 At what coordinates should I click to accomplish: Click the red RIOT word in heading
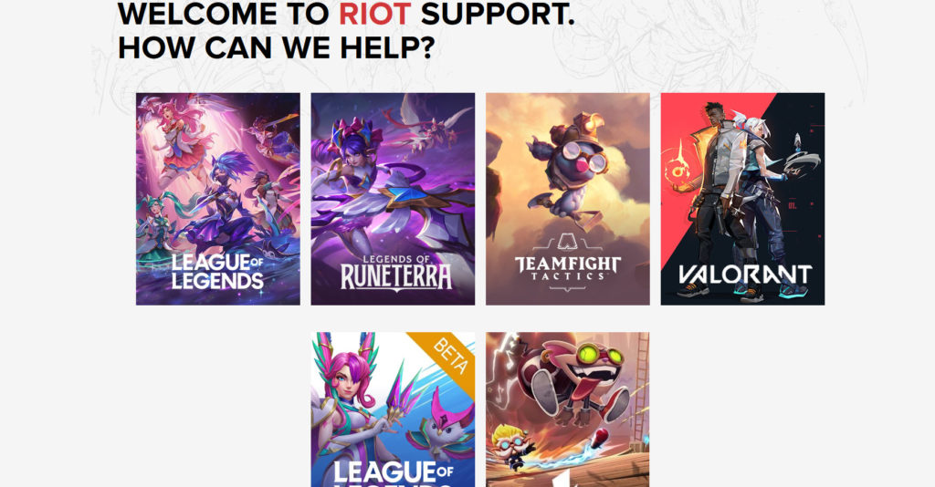374,15
